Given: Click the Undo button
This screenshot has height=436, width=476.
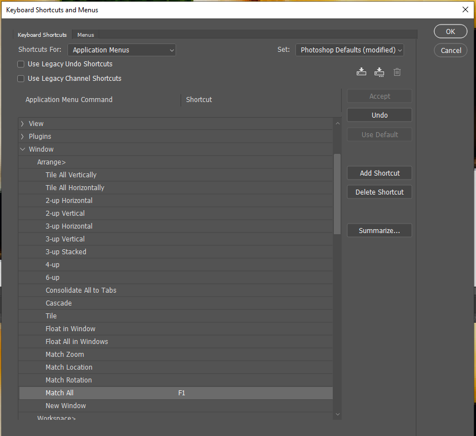Looking at the screenshot, I should click(380, 115).
